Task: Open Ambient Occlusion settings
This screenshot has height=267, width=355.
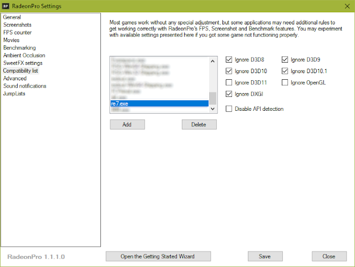Action: coord(24,55)
